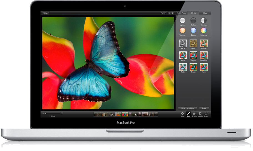This screenshot has height=151, width=253.
Task: Make the photo Warmer
Action: click(x=183, y=30)
